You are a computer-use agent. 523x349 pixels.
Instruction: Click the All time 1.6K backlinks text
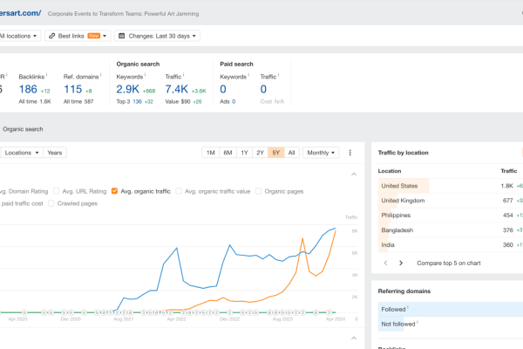[35, 101]
